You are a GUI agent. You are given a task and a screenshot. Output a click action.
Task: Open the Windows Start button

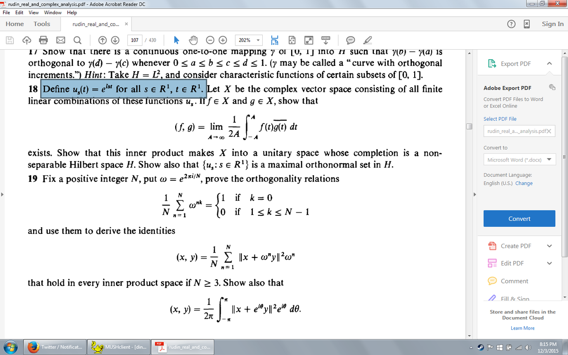coord(10,346)
